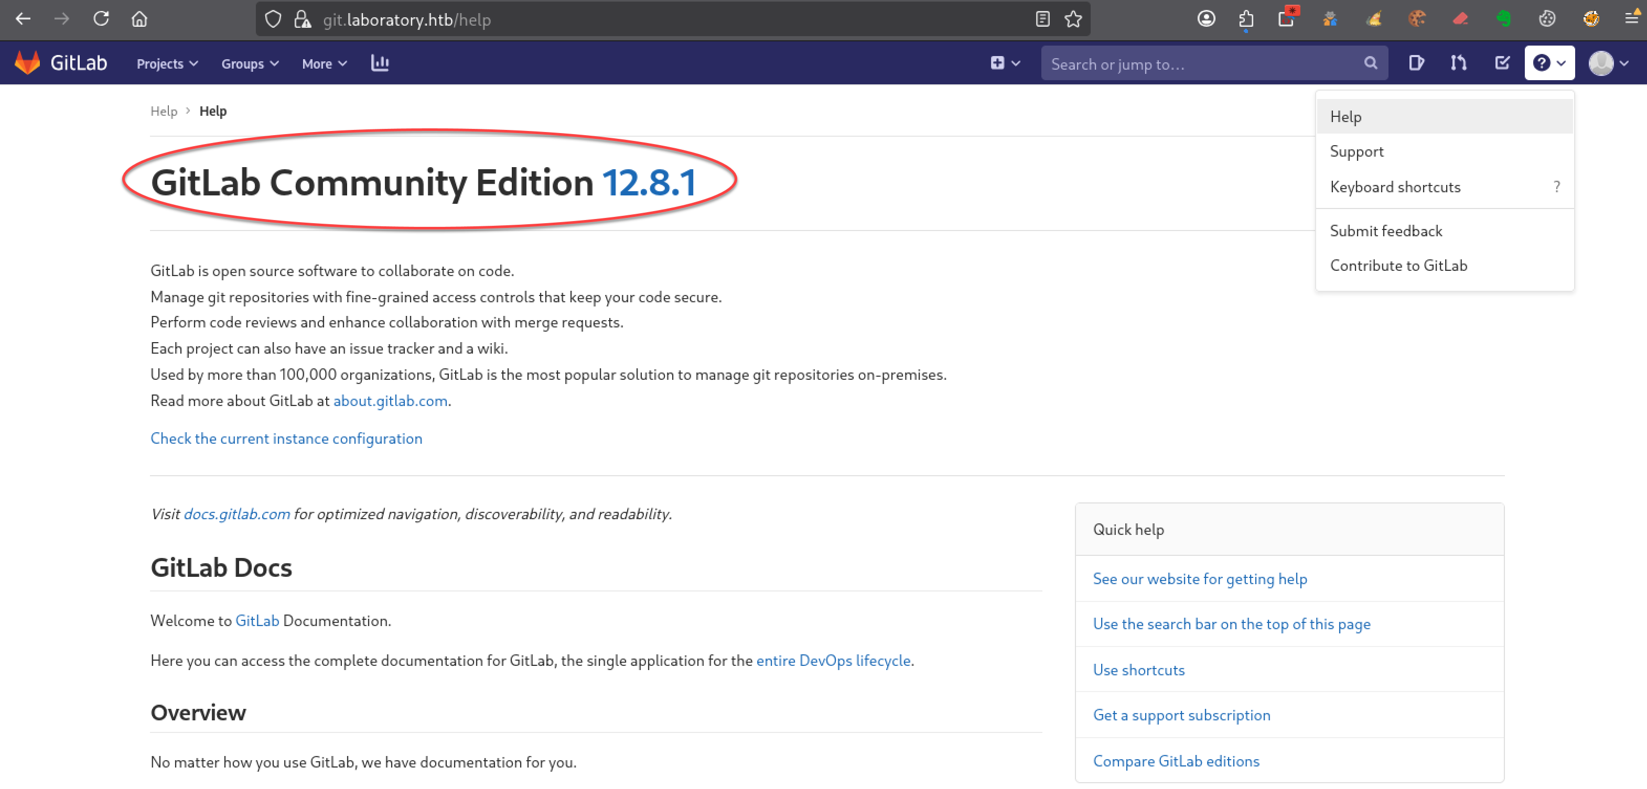This screenshot has width=1647, height=789.
Task: Expand the Projects dropdown
Action: (x=167, y=63)
